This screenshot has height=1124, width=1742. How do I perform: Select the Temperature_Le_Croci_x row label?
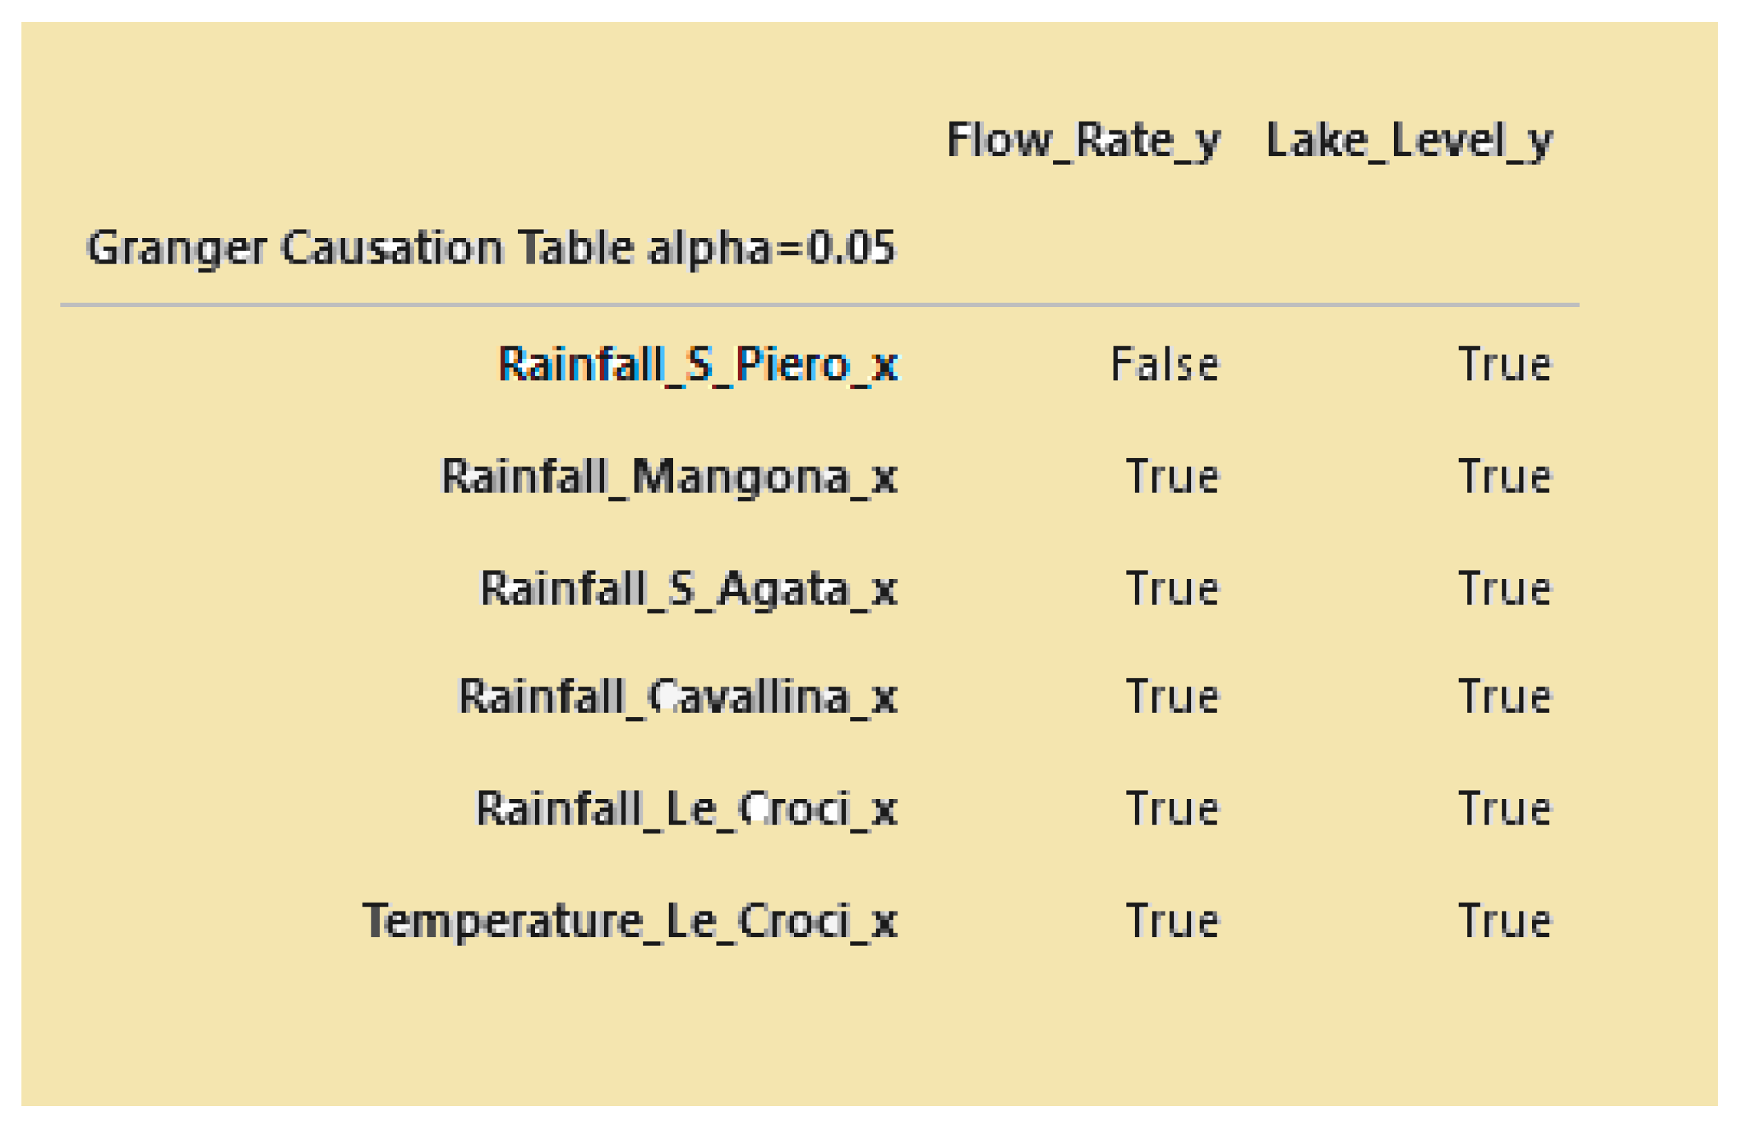point(630,921)
